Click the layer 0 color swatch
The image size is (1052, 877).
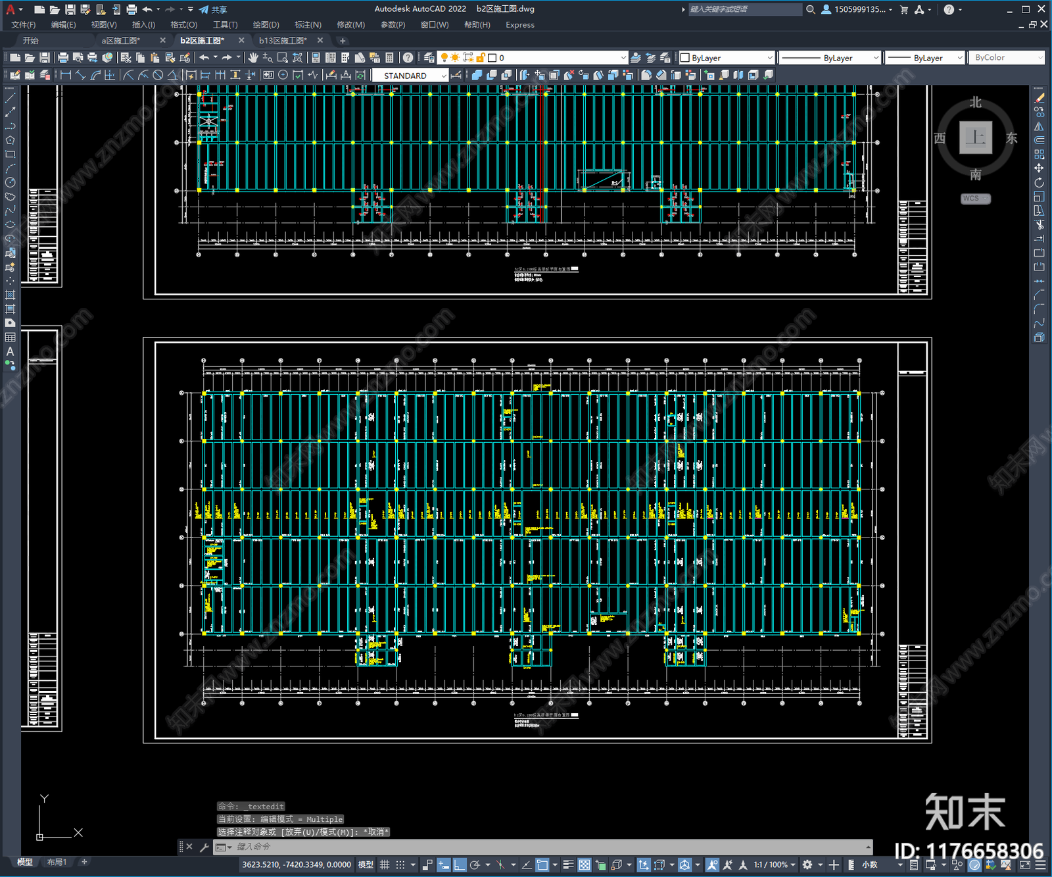tap(492, 58)
